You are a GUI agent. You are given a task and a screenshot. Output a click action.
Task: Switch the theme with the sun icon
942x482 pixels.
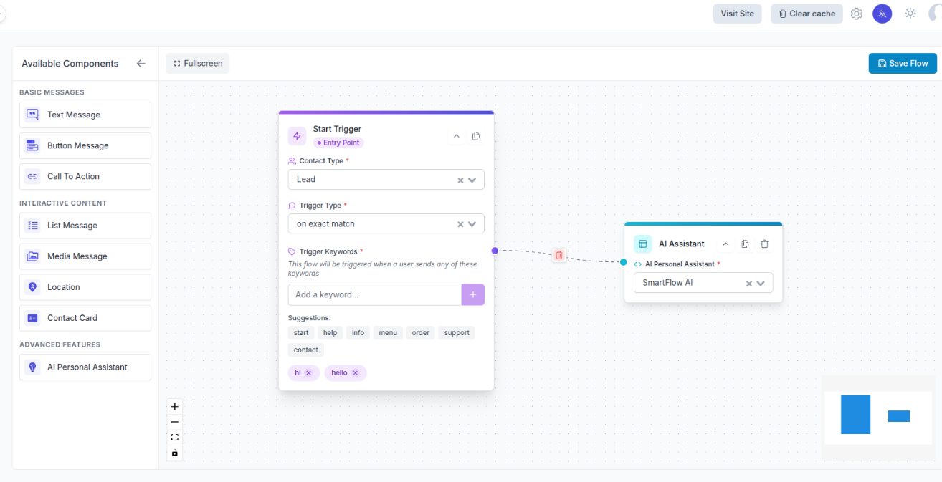pyautogui.click(x=910, y=13)
